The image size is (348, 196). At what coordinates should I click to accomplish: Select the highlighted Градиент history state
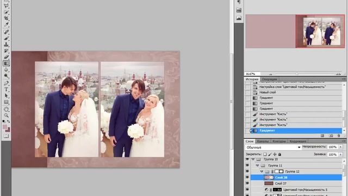pos(296,131)
